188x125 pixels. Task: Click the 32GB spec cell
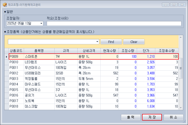(x=66, y=73)
